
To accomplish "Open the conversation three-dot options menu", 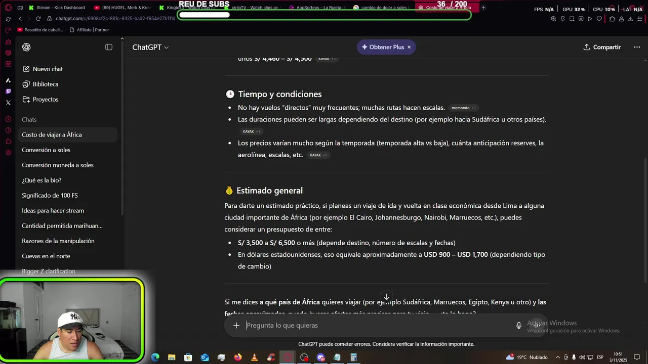I will [x=637, y=47].
